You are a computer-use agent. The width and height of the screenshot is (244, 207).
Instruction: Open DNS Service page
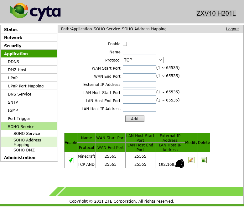coord(29,94)
